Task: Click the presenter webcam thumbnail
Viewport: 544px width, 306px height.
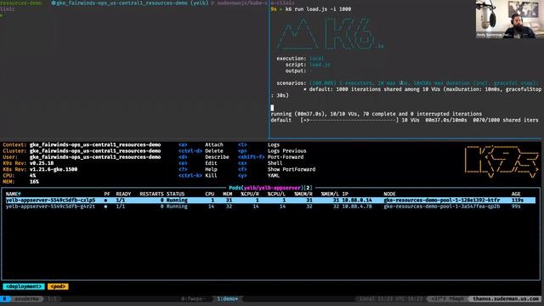Action: coord(510,19)
